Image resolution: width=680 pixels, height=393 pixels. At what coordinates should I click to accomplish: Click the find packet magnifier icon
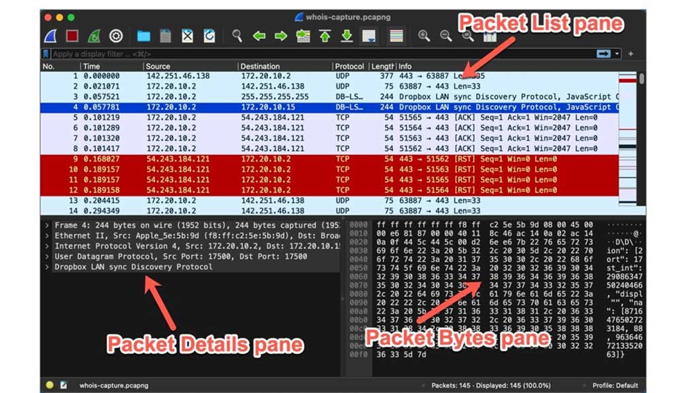pyautogui.click(x=237, y=36)
